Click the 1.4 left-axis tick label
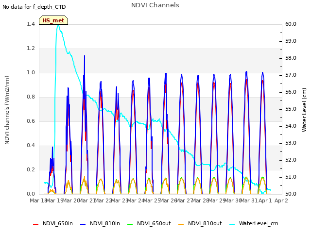Screen dimensions: 311x233 coord(31,24)
